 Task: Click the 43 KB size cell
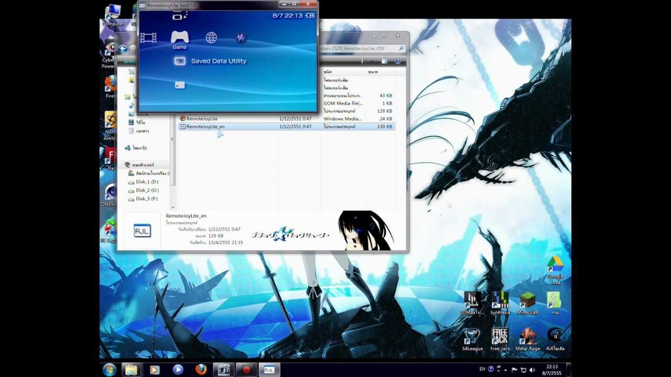[386, 96]
